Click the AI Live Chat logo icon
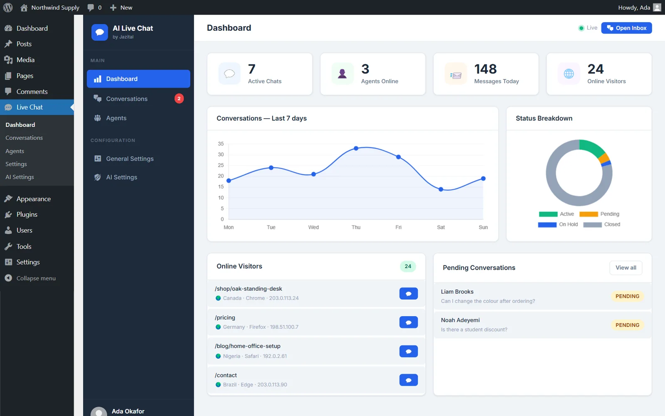Screen dimensions: 665x416 pos(100,32)
